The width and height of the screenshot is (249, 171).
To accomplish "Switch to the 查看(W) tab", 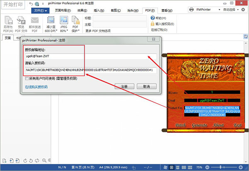I will coord(167,10).
